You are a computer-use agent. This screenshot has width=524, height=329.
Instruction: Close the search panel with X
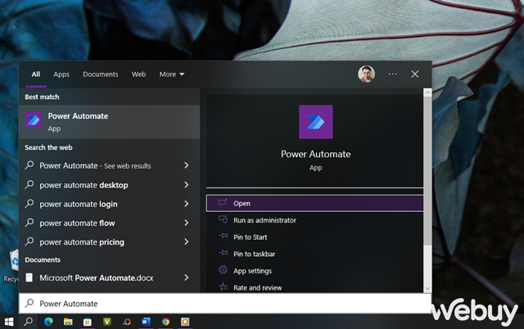click(415, 74)
